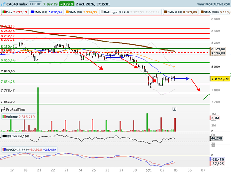Click the candlestick chart icon beside CAC40 Index
231x173 pixels.
3,4
